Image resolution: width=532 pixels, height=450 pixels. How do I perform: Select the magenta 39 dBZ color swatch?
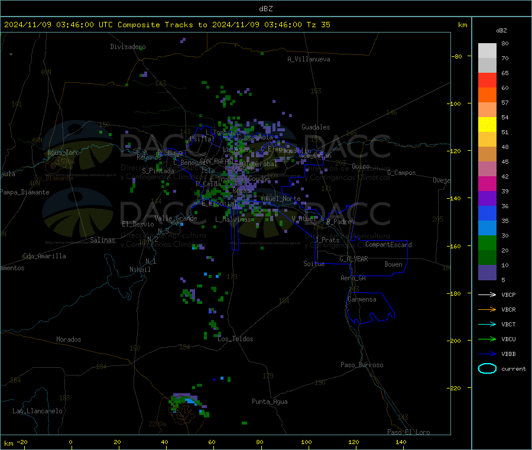tap(487, 183)
